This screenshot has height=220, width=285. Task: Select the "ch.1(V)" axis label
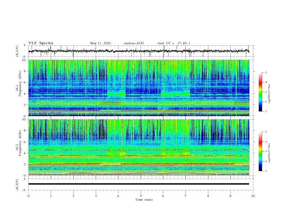[17, 51]
